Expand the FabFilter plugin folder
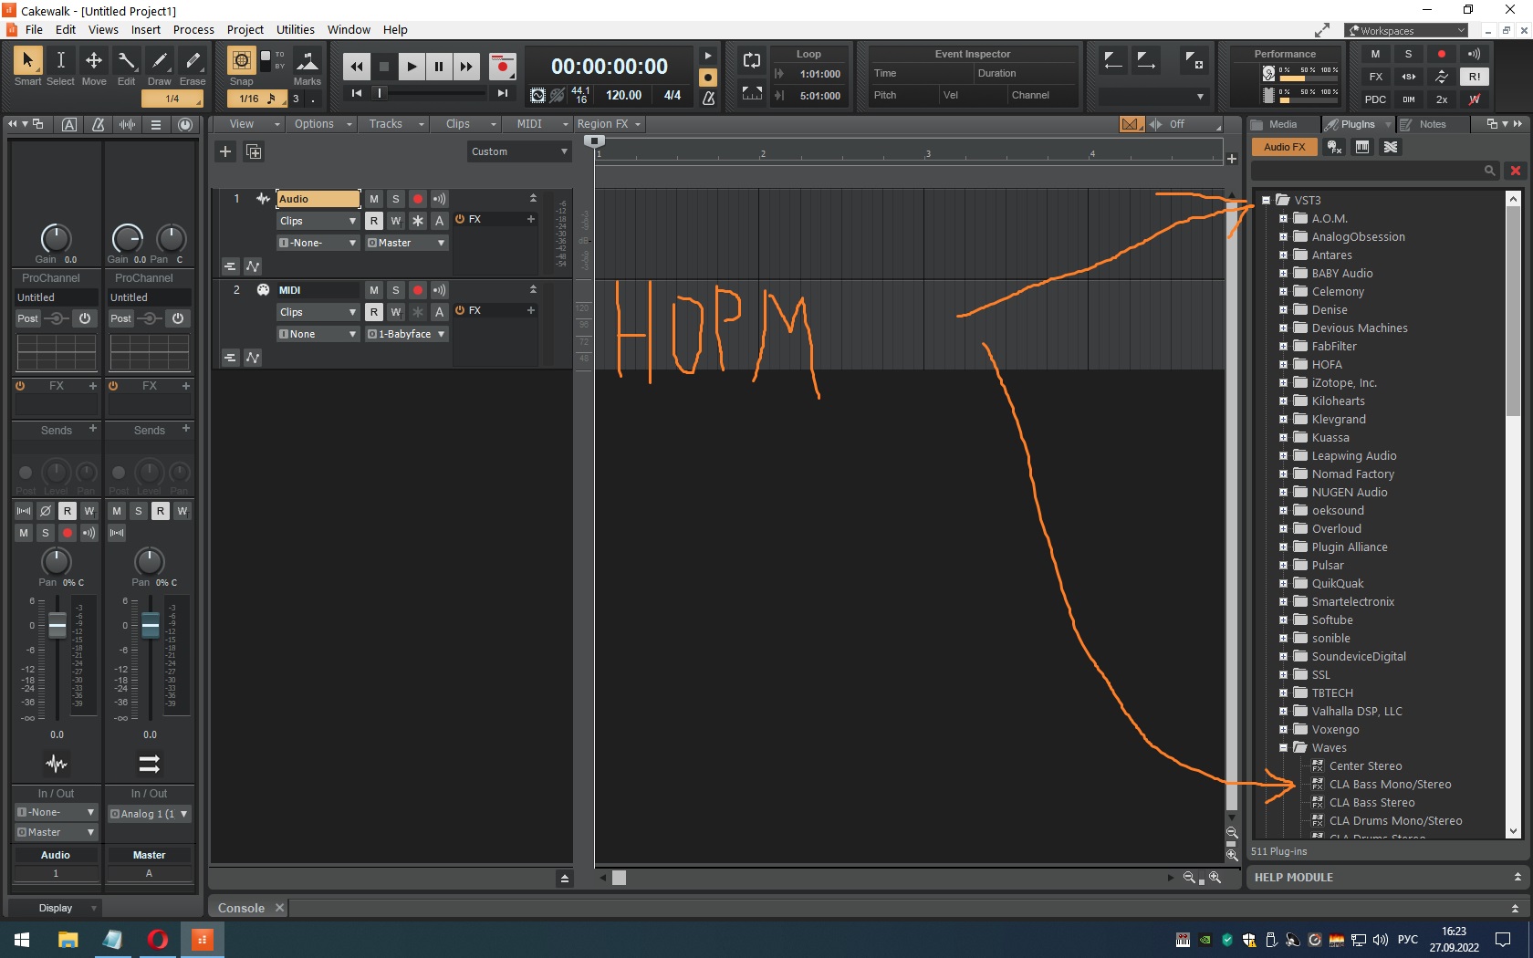Image resolution: width=1533 pixels, height=958 pixels. click(1283, 347)
